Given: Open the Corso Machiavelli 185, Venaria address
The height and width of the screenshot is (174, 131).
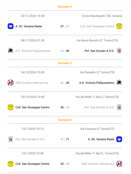Looking at the screenshot, I should pos(102,16).
